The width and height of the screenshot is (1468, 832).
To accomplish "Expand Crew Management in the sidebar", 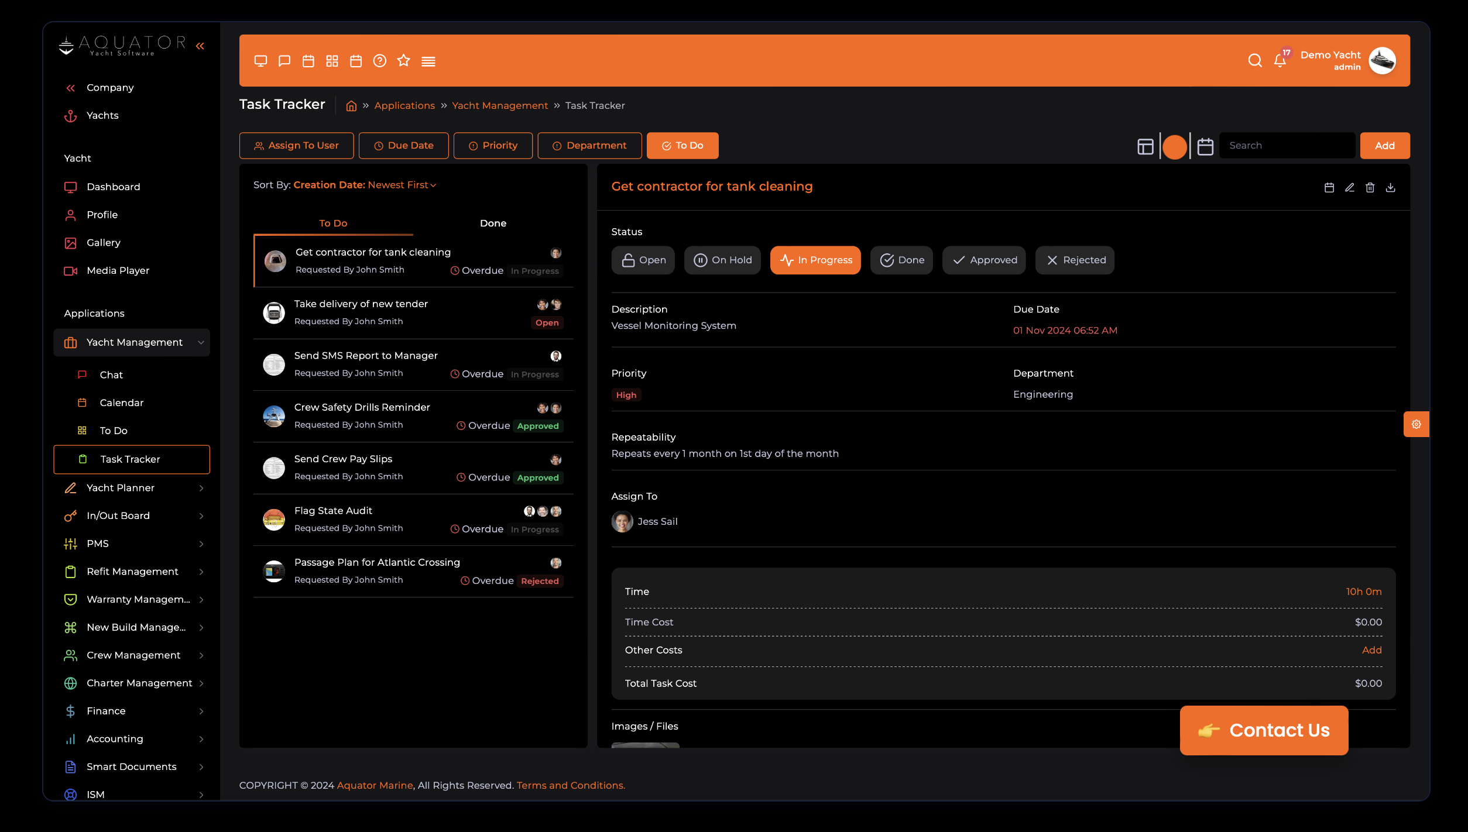I will [x=132, y=655].
